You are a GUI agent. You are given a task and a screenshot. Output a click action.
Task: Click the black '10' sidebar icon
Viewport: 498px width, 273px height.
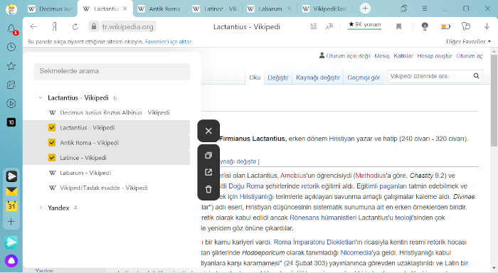click(x=11, y=122)
